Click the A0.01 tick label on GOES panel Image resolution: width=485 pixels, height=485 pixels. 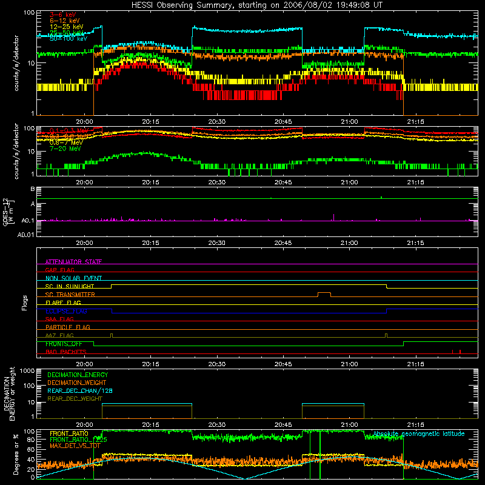click(x=26, y=235)
